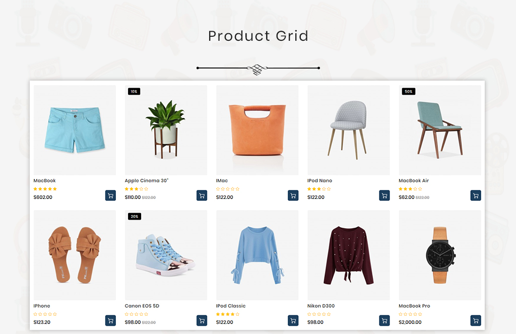516x334 pixels.
Task: Click cart icon for iPod Classic
Action: point(293,320)
